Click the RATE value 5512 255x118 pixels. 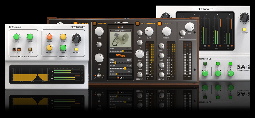coord(129,60)
